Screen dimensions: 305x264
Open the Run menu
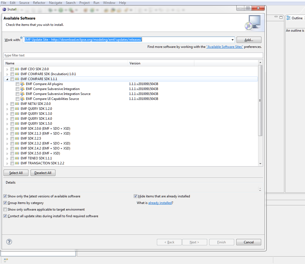pyautogui.click(x=96, y=3)
